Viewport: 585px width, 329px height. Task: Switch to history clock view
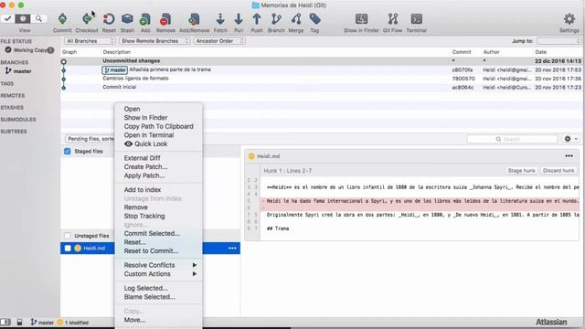click(x=23, y=18)
